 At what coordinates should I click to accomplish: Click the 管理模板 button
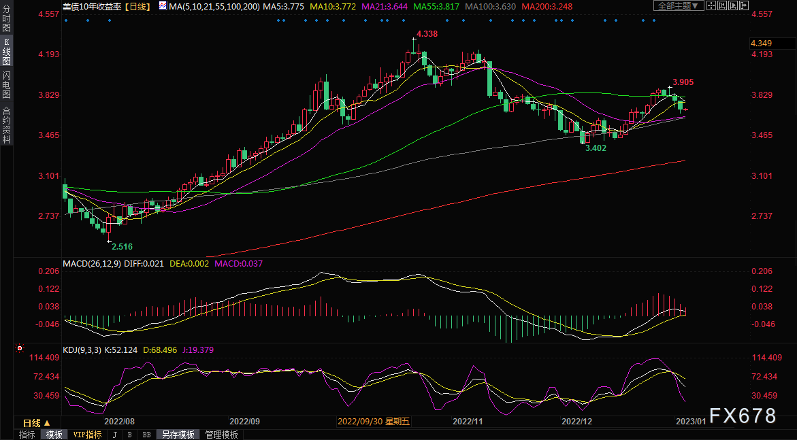point(221,435)
